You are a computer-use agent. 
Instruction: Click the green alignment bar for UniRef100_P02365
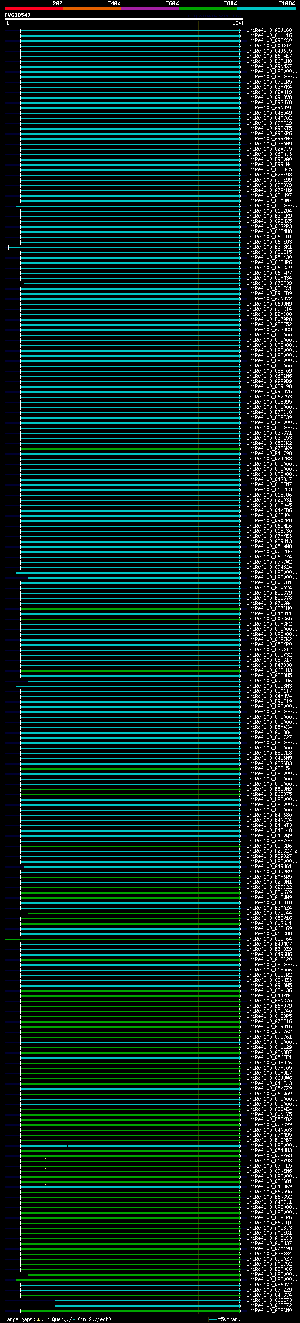pyautogui.click(x=131, y=619)
